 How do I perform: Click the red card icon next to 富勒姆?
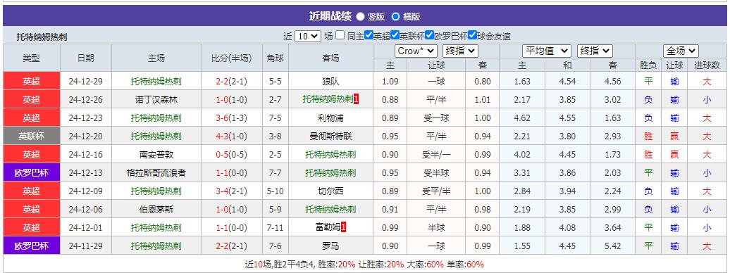344,227
